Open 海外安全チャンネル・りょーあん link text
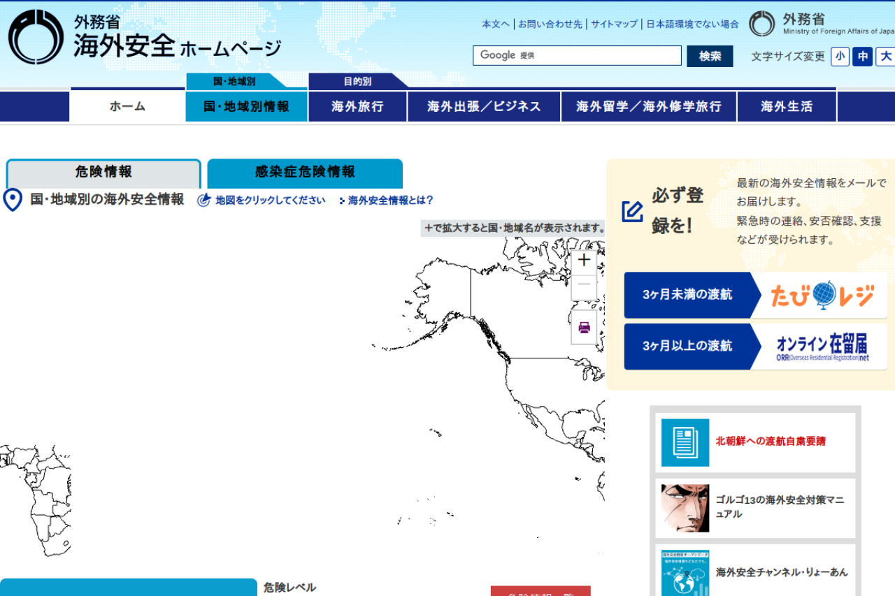Viewport: 895px width, 596px height. 782,572
